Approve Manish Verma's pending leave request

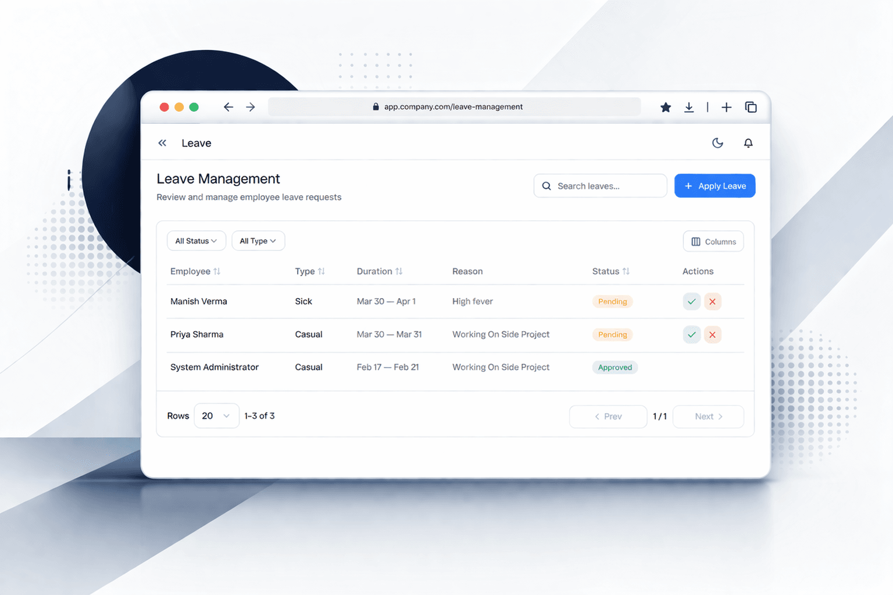(x=691, y=302)
